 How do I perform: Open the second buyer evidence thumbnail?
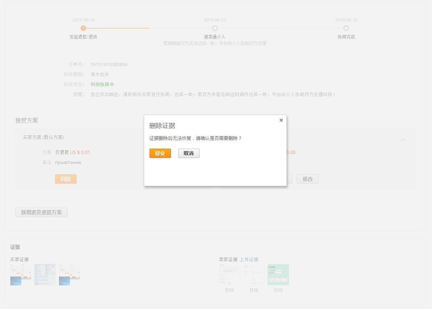(x=45, y=274)
